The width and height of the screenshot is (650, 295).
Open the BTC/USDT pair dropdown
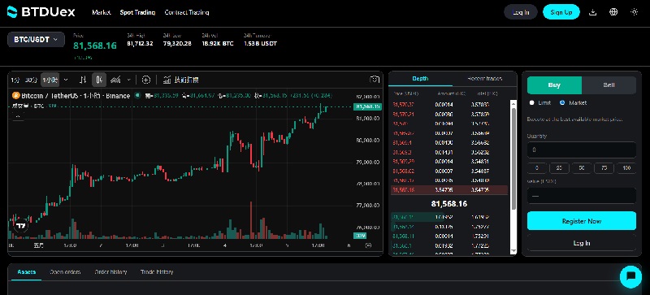click(x=36, y=40)
